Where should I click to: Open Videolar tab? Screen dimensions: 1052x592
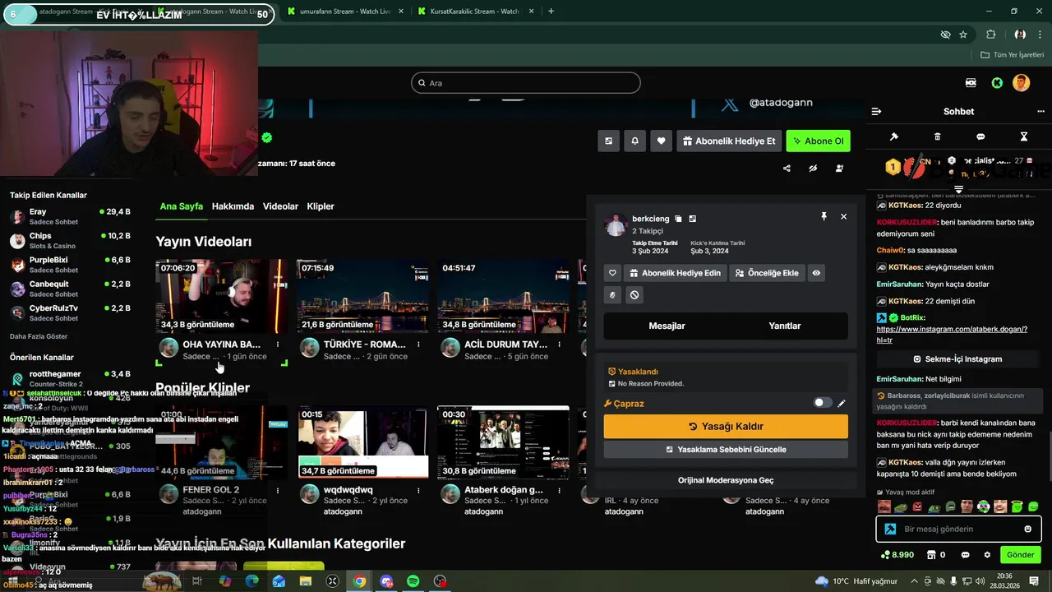tap(280, 206)
